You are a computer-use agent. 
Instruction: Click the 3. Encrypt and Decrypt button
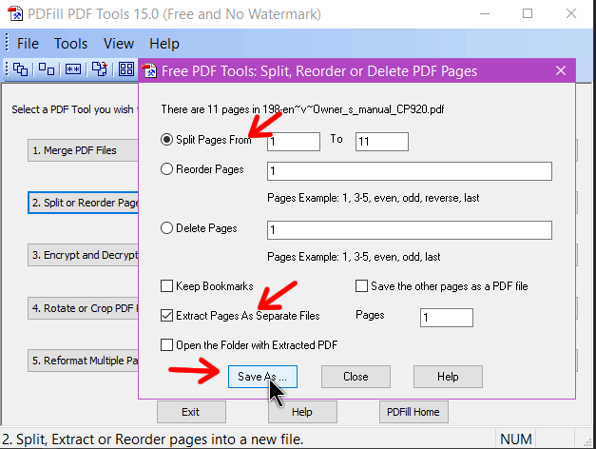coord(83,255)
